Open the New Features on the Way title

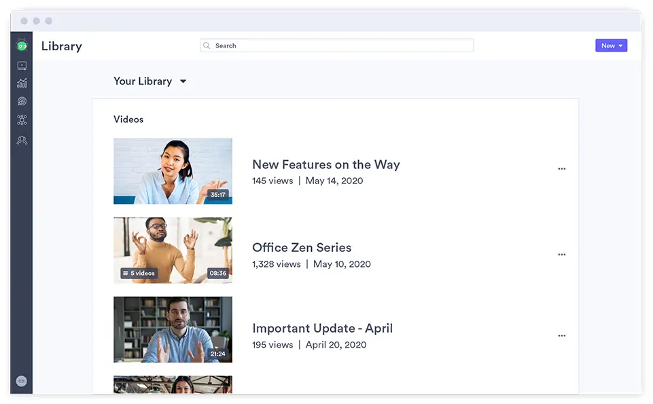[325, 164]
